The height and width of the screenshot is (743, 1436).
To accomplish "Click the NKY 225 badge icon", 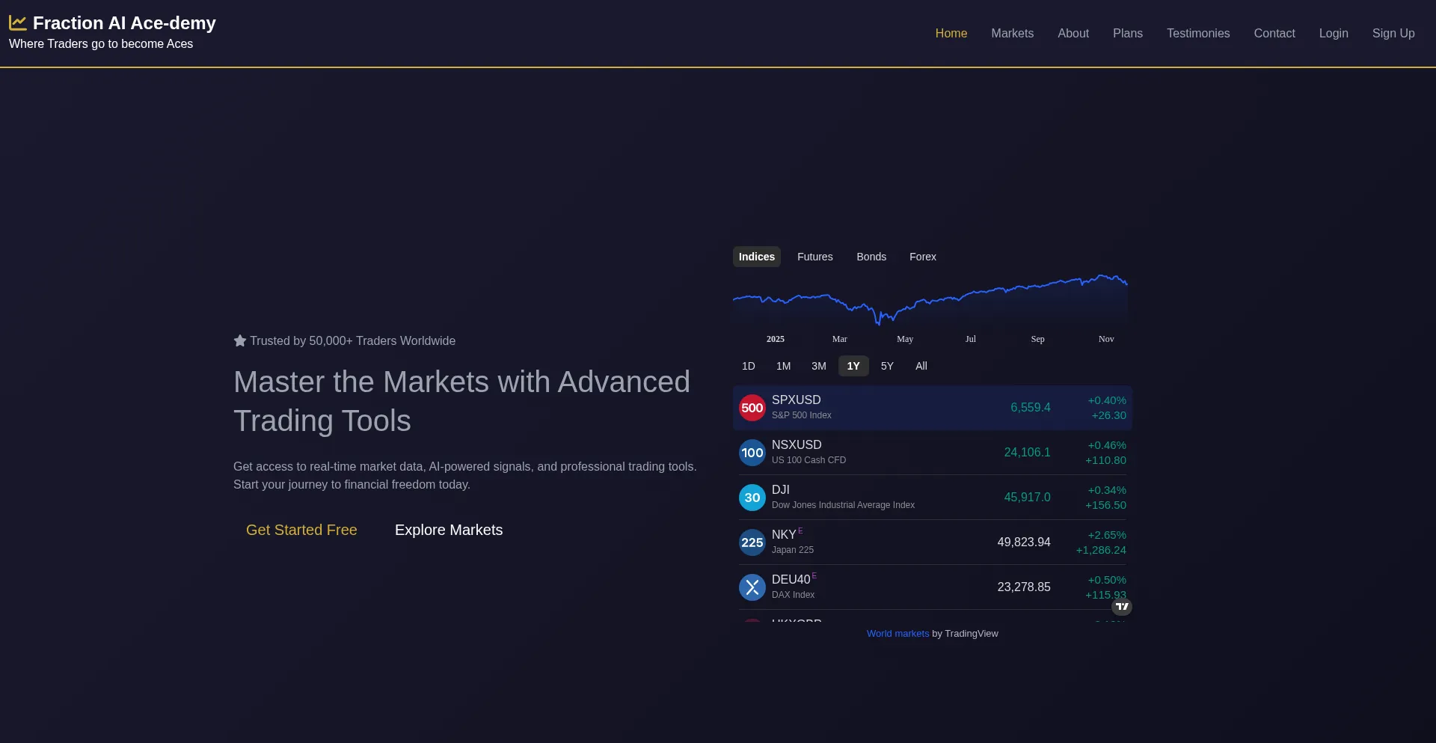I will click(752, 542).
